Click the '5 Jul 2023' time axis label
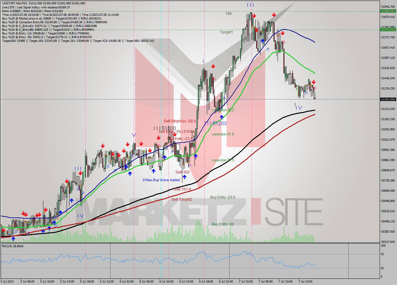This screenshot has height=285, width=397. 7,282
